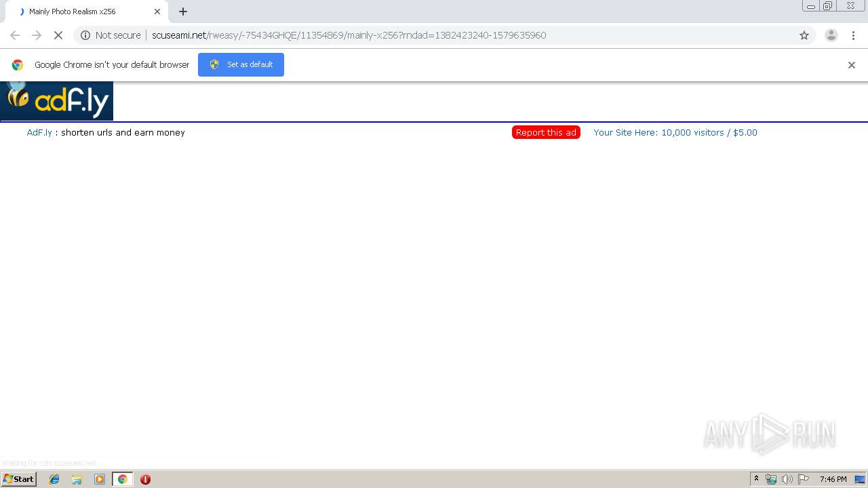The image size is (868, 488).
Task: Open volume control in system tray
Action: [787, 479]
